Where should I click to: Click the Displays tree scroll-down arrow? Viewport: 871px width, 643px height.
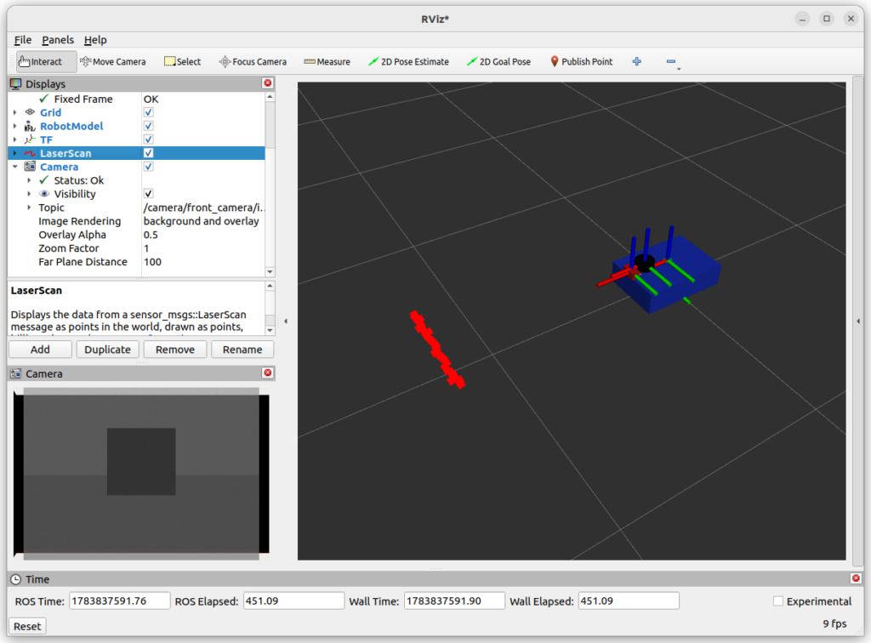270,272
